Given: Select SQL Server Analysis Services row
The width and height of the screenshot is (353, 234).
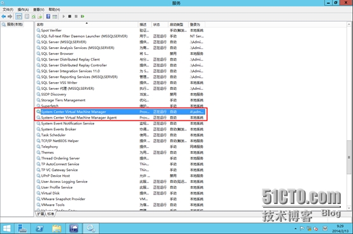Looking at the screenshot, I should click(x=120, y=48).
